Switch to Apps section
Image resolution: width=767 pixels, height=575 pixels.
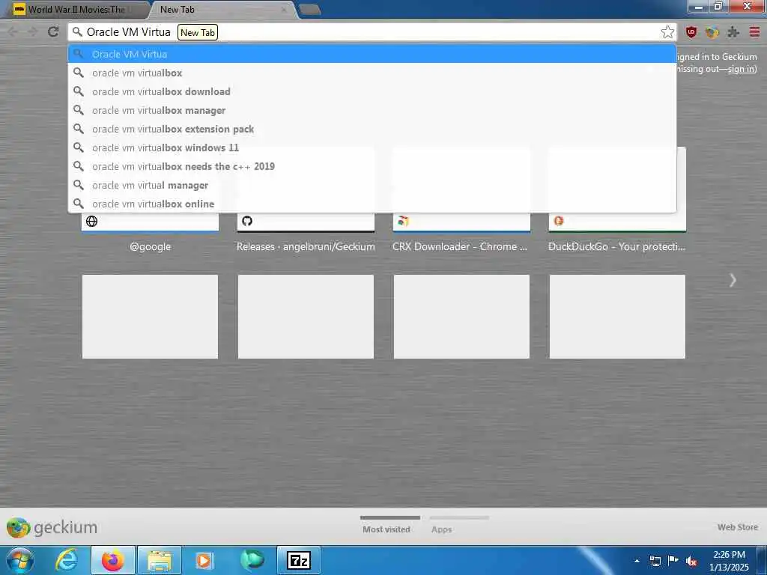[442, 529]
